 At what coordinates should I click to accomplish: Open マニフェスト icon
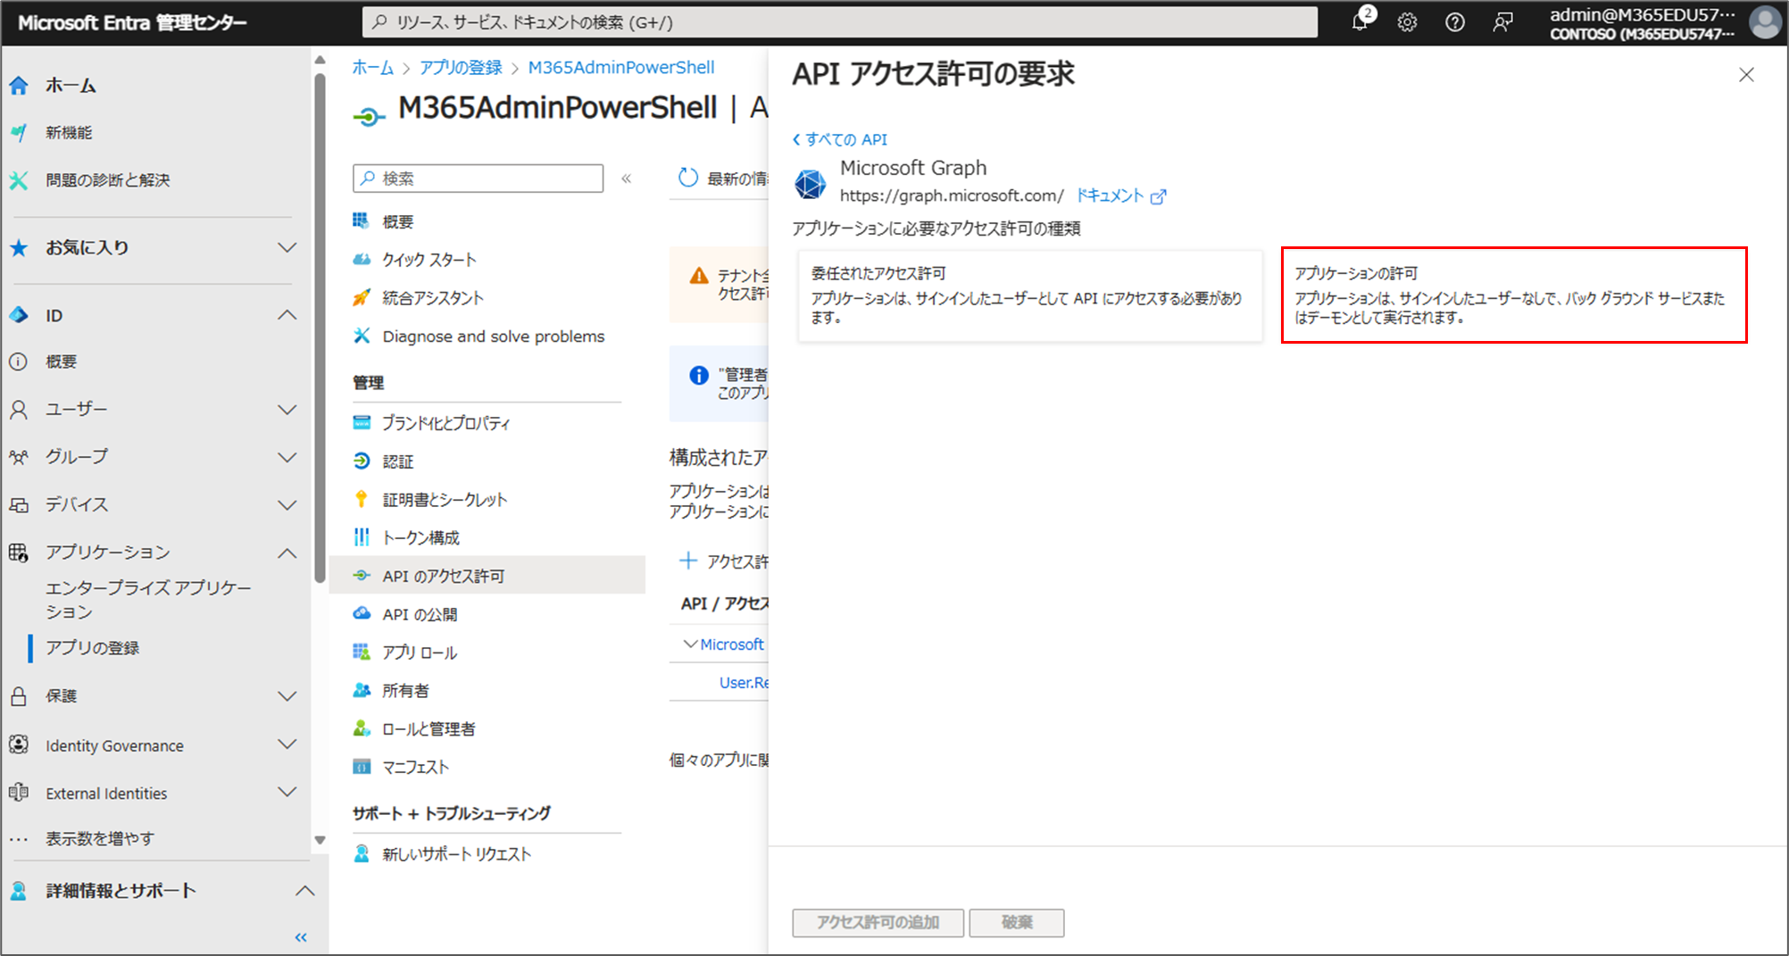click(x=361, y=767)
